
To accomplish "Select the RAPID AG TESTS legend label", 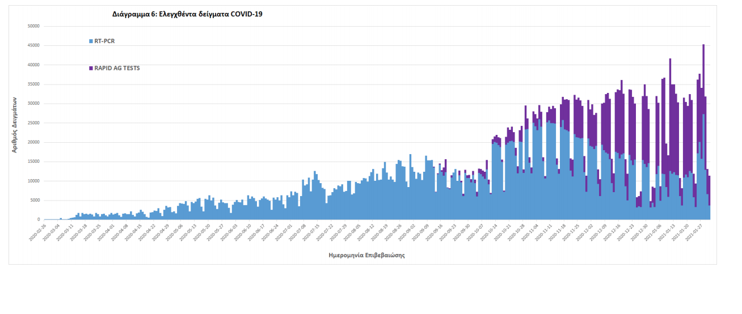I will pyautogui.click(x=117, y=68).
